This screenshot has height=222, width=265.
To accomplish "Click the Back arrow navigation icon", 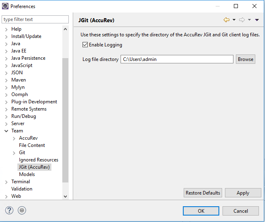I will [x=227, y=20].
